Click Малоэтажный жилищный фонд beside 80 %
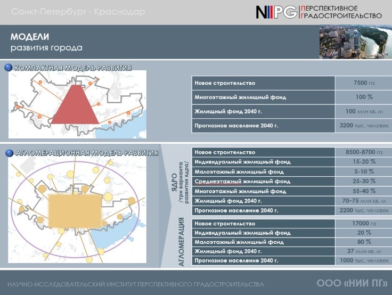 click(x=239, y=242)
